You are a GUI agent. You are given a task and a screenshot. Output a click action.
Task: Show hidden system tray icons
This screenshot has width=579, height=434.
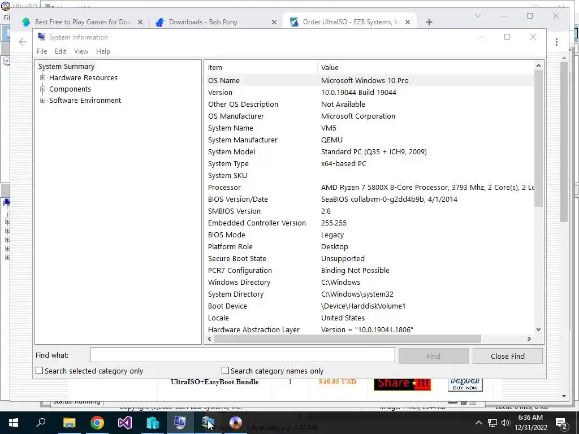478,423
